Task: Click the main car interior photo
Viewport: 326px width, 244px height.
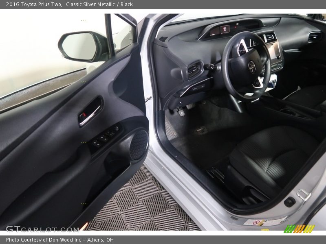Action: (x=163, y=122)
